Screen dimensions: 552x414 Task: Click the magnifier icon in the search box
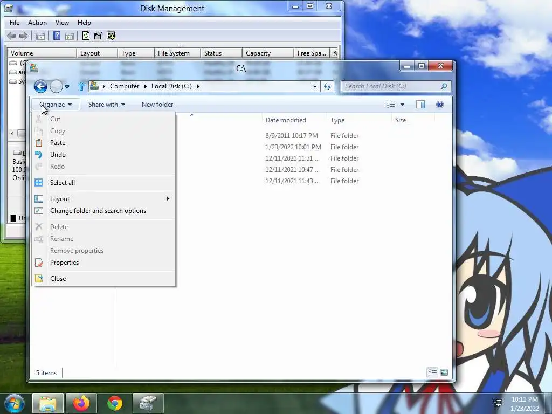click(444, 86)
